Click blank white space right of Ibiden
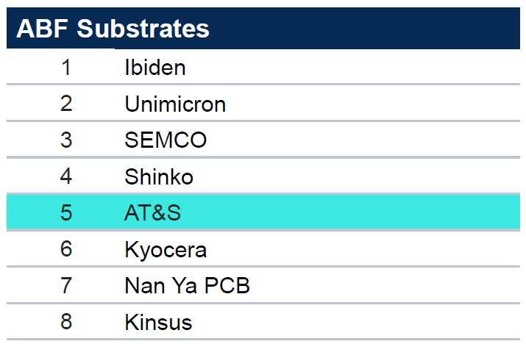 click(353, 68)
